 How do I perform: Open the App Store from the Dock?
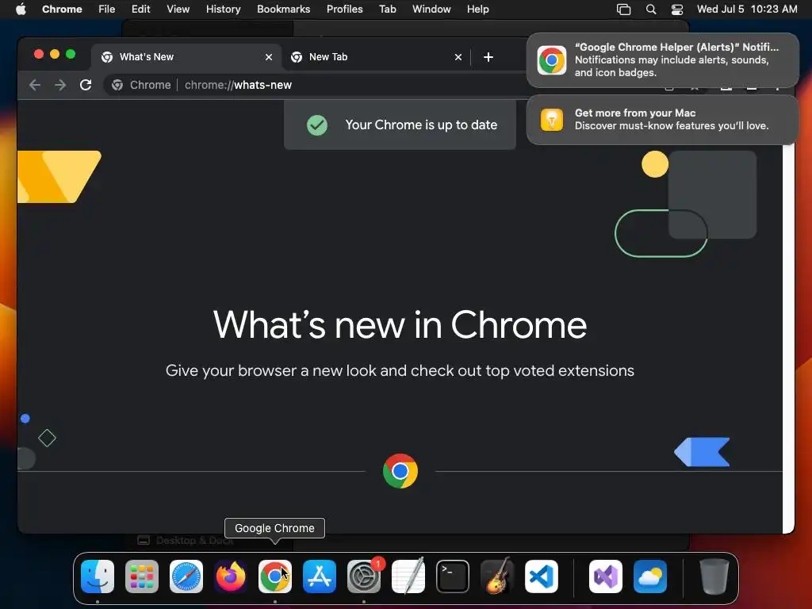320,576
